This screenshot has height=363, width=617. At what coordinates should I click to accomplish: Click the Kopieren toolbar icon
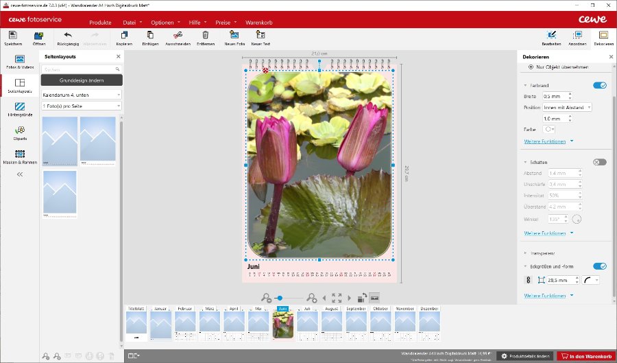(124, 35)
